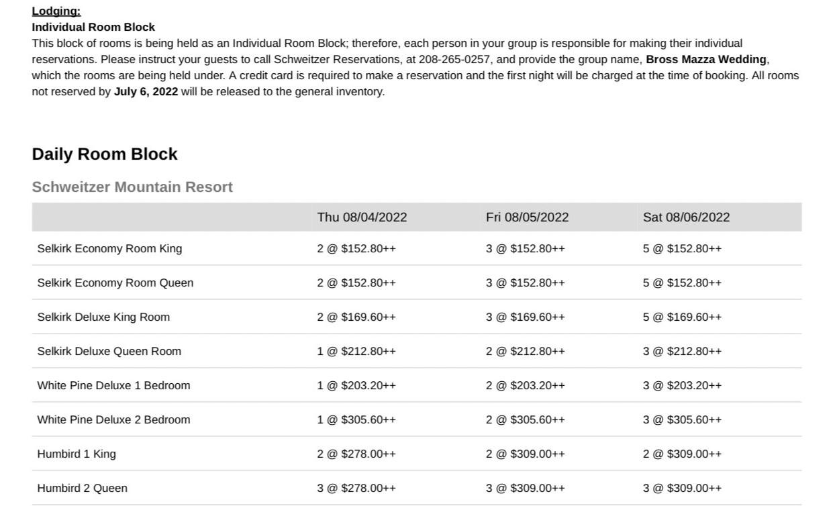The width and height of the screenshot is (833, 506).
Task: Click Saturday cell '3 @ $203.20++'
Action: point(682,386)
